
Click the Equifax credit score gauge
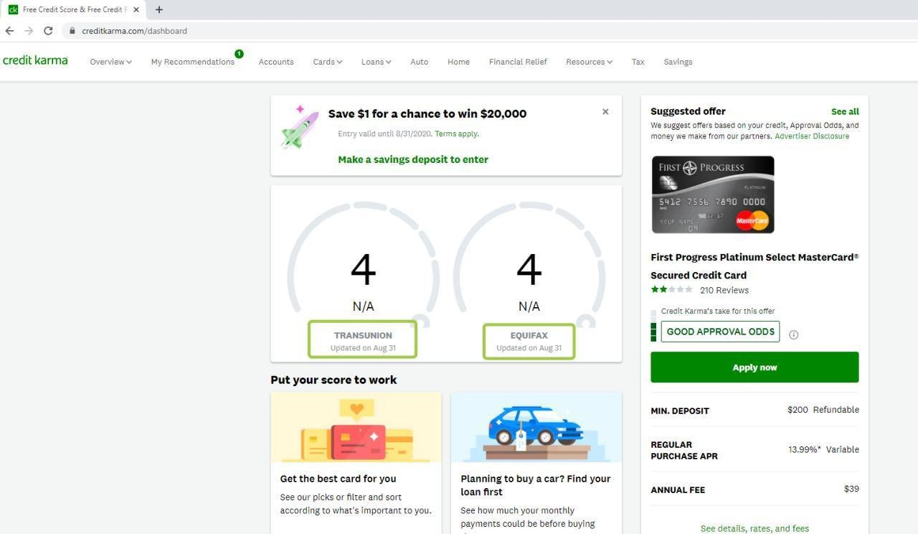(529, 266)
